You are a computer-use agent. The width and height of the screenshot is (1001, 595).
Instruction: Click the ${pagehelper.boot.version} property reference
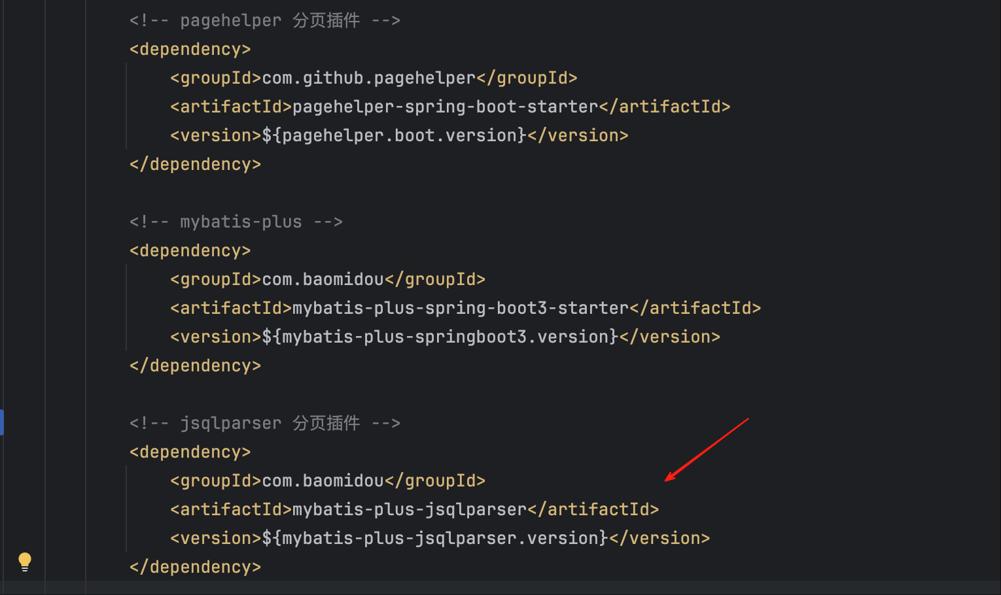point(394,136)
